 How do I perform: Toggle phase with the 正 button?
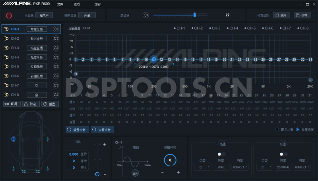coord(135,173)
